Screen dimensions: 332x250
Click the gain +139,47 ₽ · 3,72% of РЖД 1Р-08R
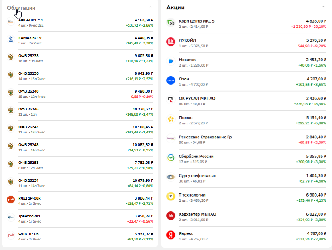coord(139,203)
